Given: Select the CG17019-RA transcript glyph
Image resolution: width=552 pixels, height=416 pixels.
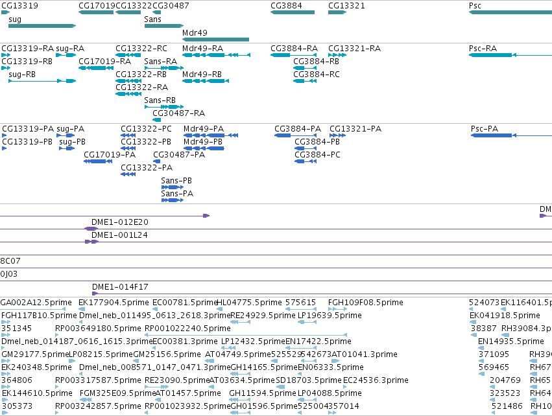Looking at the screenshot, I should pyautogui.click(x=96, y=68).
